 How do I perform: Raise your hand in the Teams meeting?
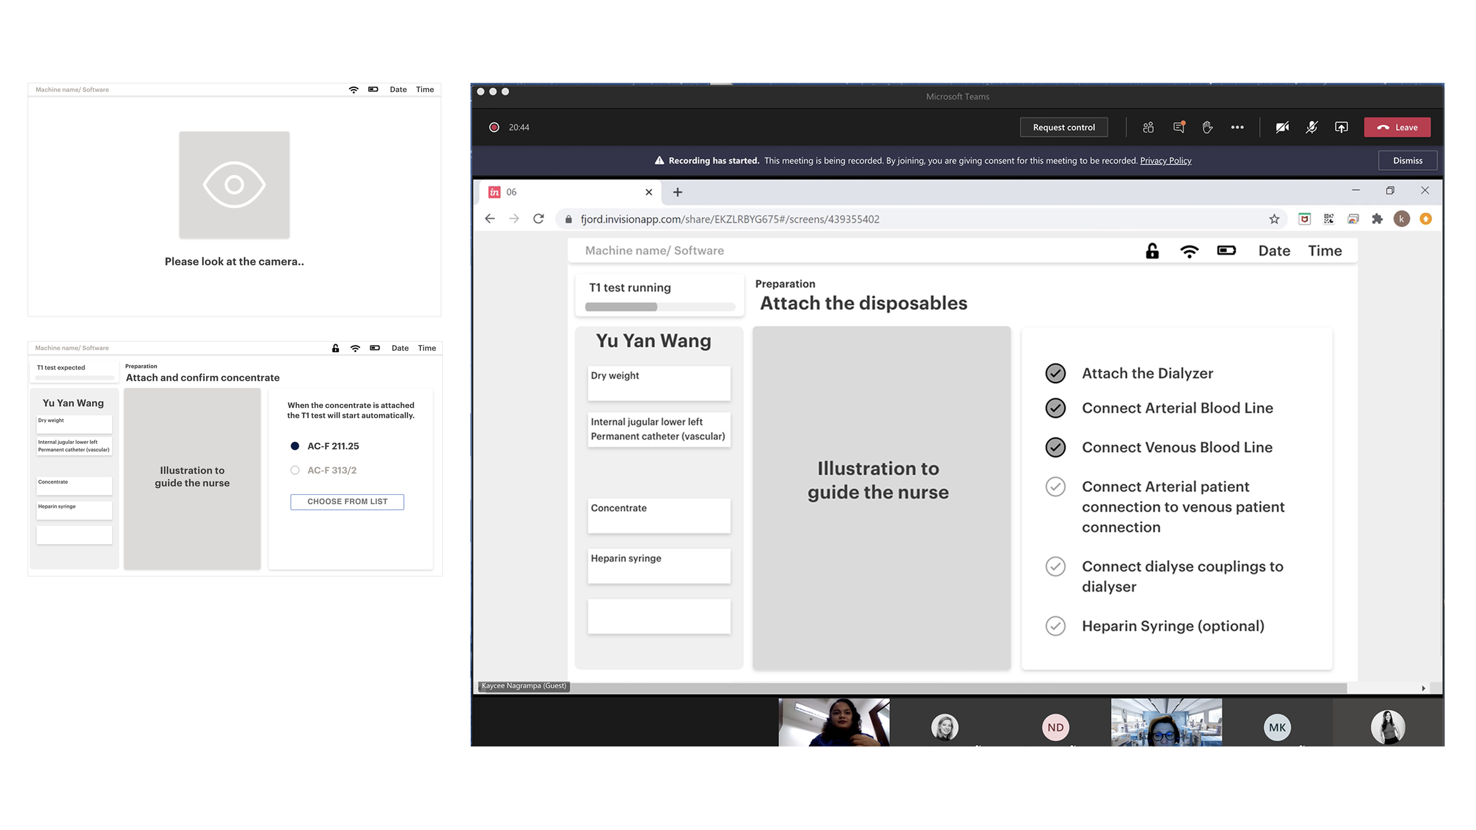click(x=1207, y=127)
